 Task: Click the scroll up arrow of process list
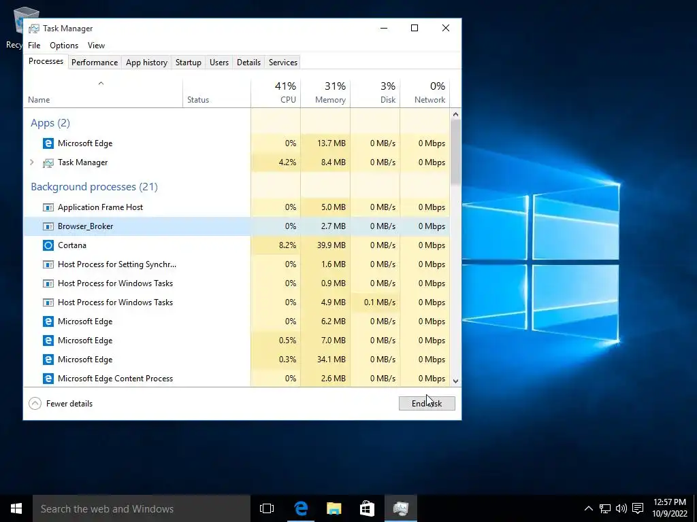455,114
